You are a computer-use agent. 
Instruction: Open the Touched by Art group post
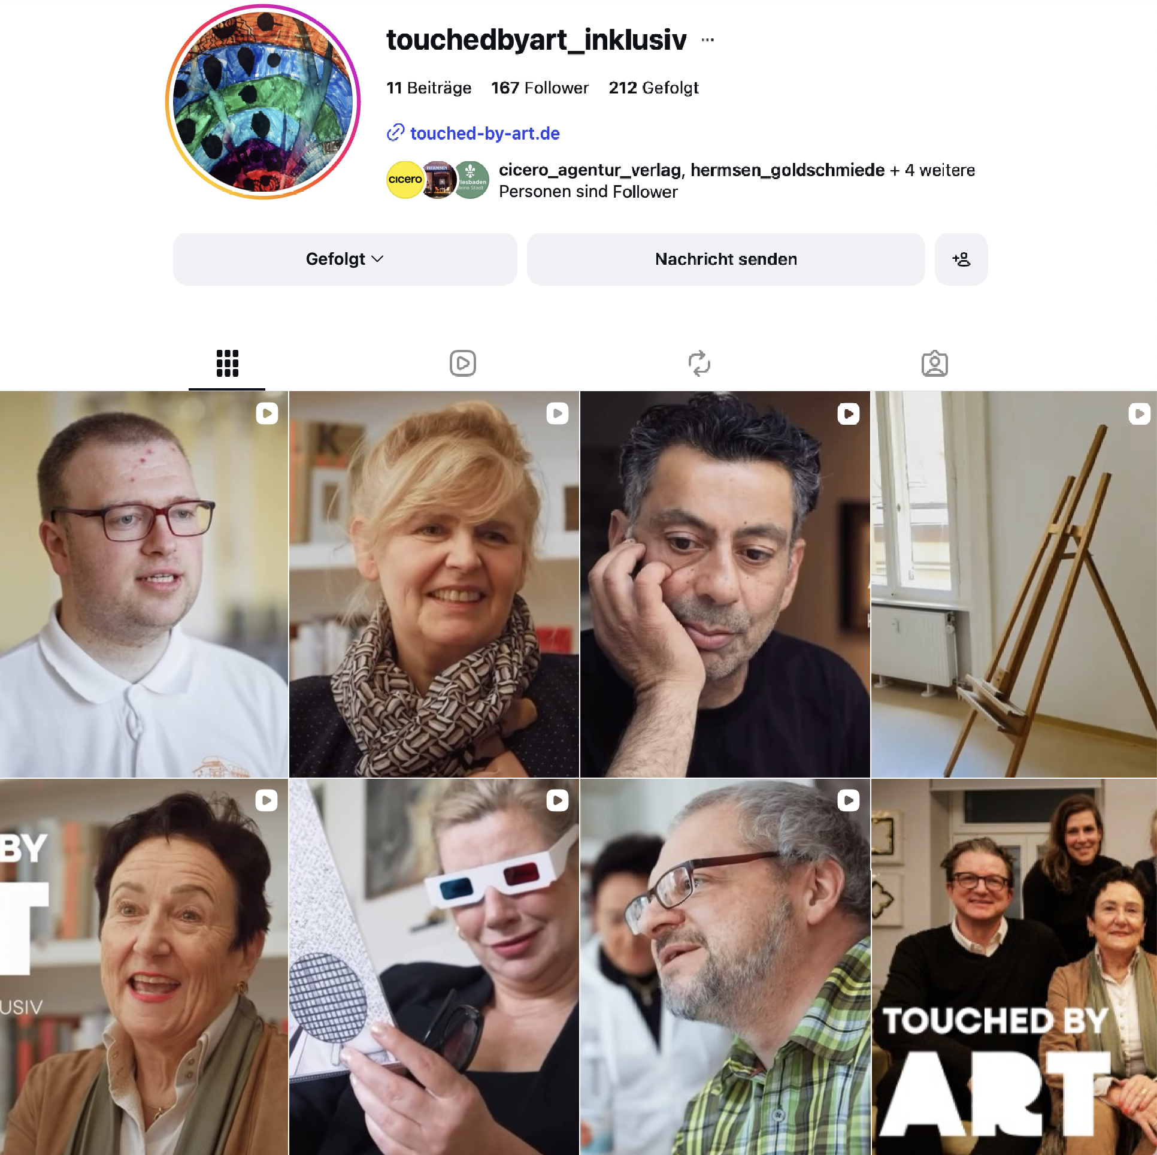point(1014,966)
